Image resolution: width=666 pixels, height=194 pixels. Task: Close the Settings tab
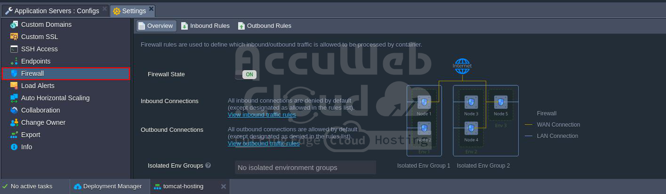151,8
